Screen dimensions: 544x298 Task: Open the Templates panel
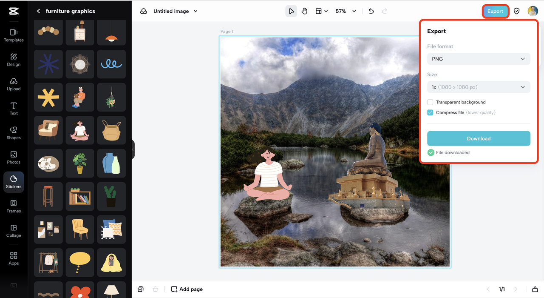(14, 35)
